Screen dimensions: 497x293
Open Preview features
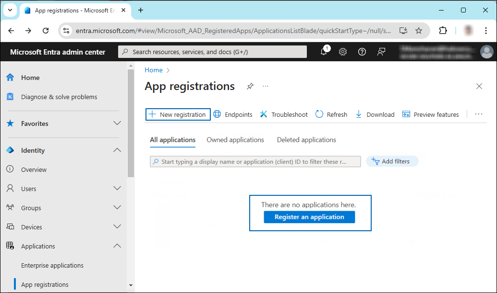(431, 114)
